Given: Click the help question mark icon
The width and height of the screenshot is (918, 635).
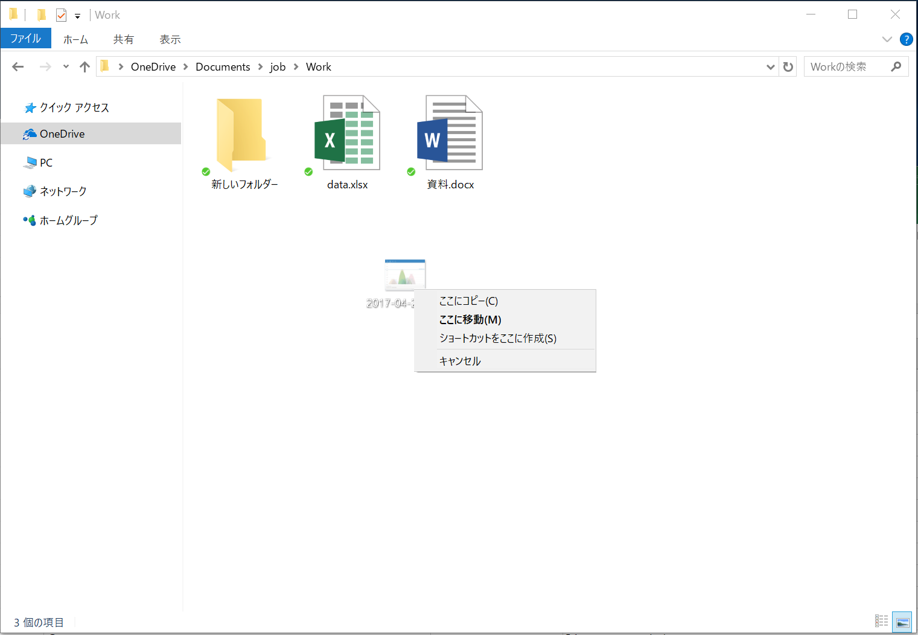Looking at the screenshot, I should pos(906,39).
